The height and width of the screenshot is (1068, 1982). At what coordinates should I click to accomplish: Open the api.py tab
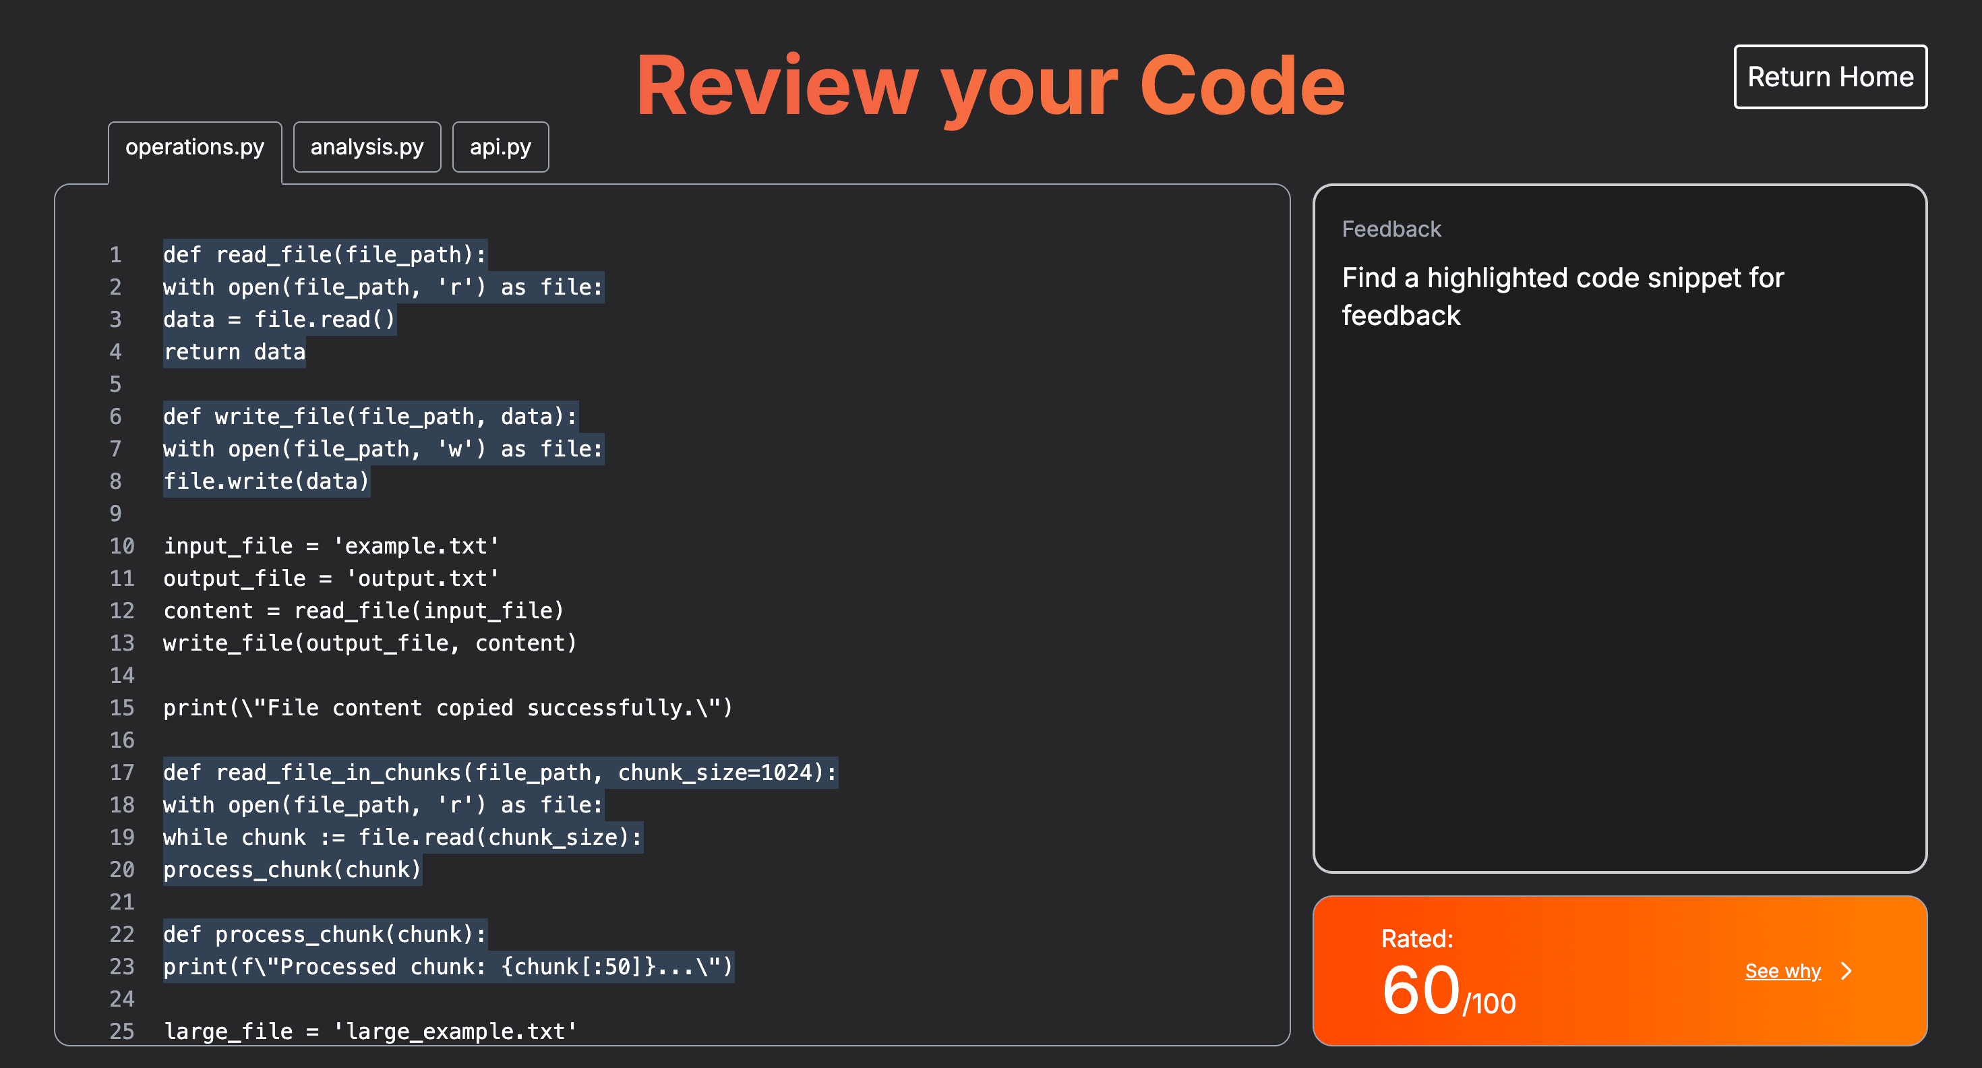pos(500,146)
